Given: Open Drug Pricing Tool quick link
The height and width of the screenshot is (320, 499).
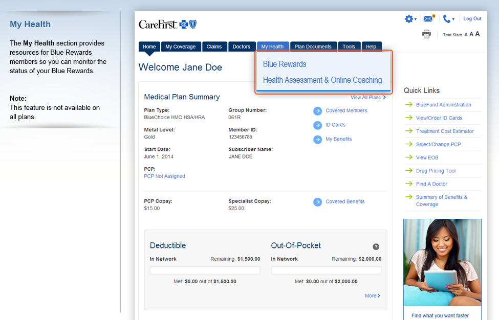Looking at the screenshot, I should coord(436,171).
